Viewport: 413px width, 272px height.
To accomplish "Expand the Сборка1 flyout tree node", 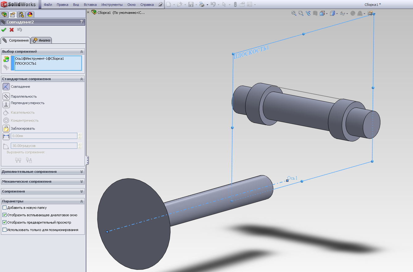I will (88, 12).
